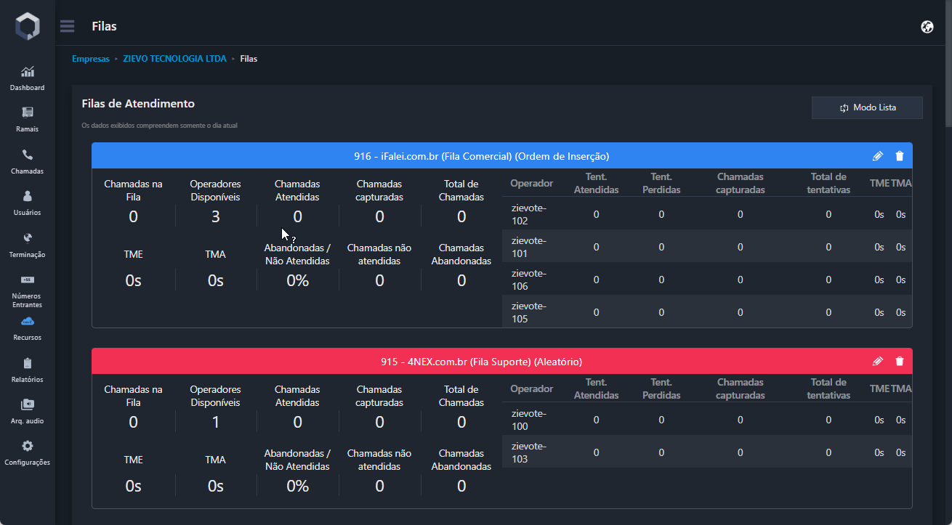Screen dimensions: 952x525
Task: Open the hamburger menu icon
Action: click(x=68, y=26)
